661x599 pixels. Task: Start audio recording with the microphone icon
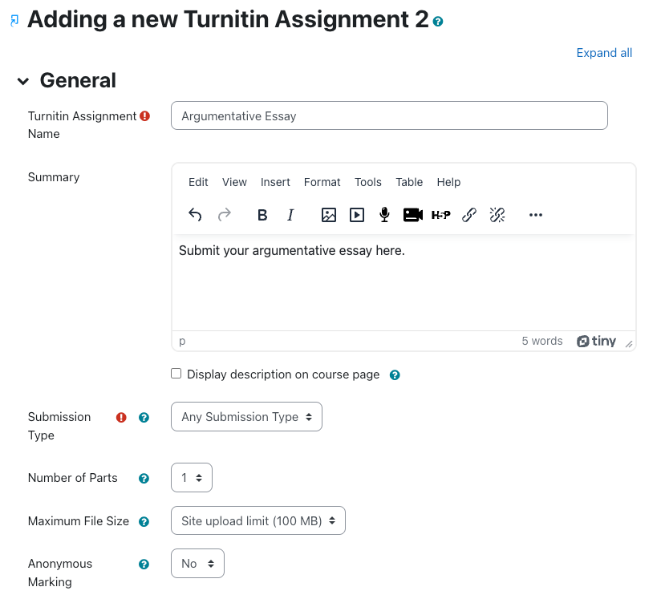click(384, 215)
